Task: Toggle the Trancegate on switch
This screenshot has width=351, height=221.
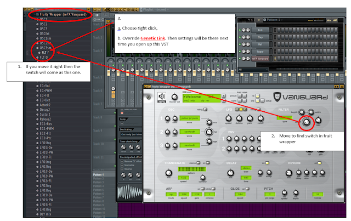Action: click(x=208, y=163)
